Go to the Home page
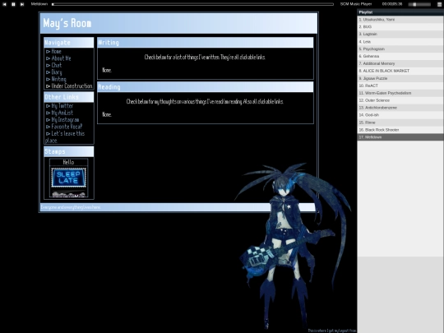This screenshot has height=333, width=444. [x=56, y=52]
